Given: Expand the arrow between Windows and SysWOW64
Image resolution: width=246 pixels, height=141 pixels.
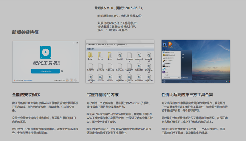Looking at the screenshot, I should tap(115, 45).
